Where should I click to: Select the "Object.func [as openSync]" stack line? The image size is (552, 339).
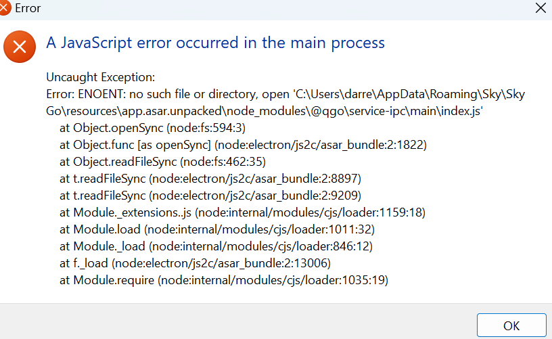pos(243,145)
